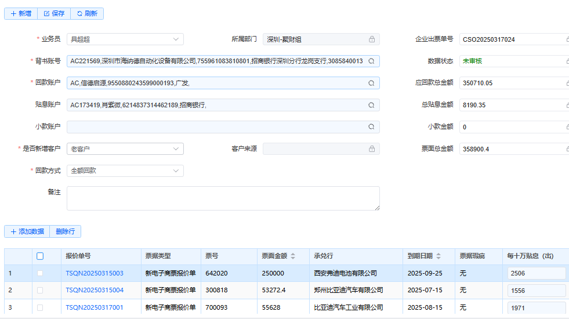Viewport: 569px width, 319px height.
Task: Click the 新增 toolbar button
Action: [21, 13]
